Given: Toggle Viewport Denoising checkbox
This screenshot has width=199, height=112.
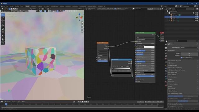Looking at the screenshot, I should click(181, 58).
